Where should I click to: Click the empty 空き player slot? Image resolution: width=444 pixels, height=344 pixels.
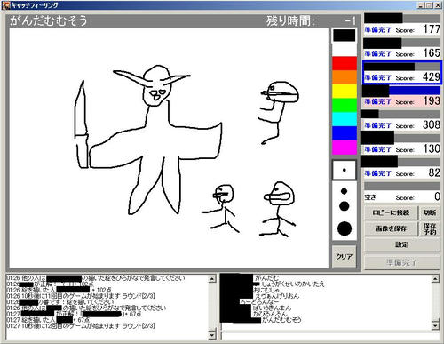(402, 192)
